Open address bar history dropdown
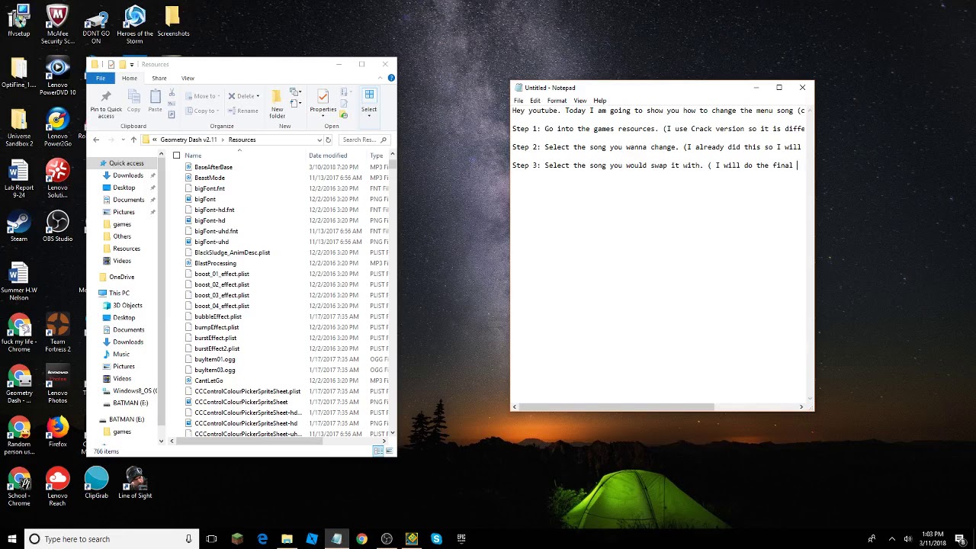Screen dimensions: 976x549 [x=319, y=140]
